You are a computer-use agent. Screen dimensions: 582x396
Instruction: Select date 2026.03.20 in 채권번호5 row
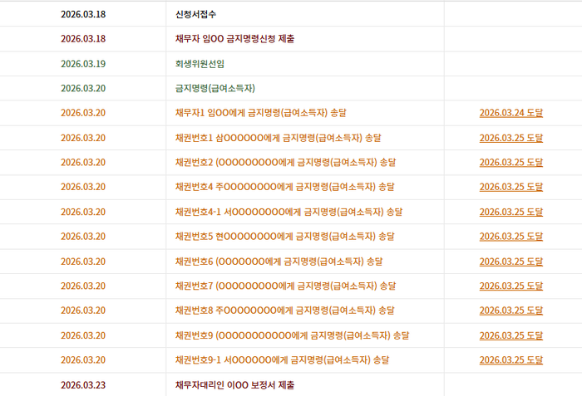coord(83,237)
